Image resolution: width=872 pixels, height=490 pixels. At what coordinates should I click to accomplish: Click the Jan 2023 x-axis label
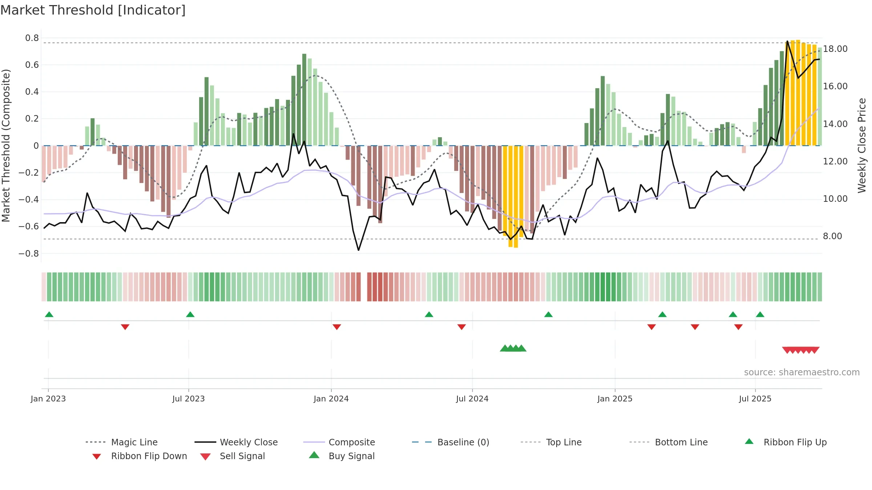pyautogui.click(x=48, y=399)
